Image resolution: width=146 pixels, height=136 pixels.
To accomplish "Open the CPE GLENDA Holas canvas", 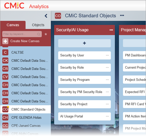I will coord(26,117).
